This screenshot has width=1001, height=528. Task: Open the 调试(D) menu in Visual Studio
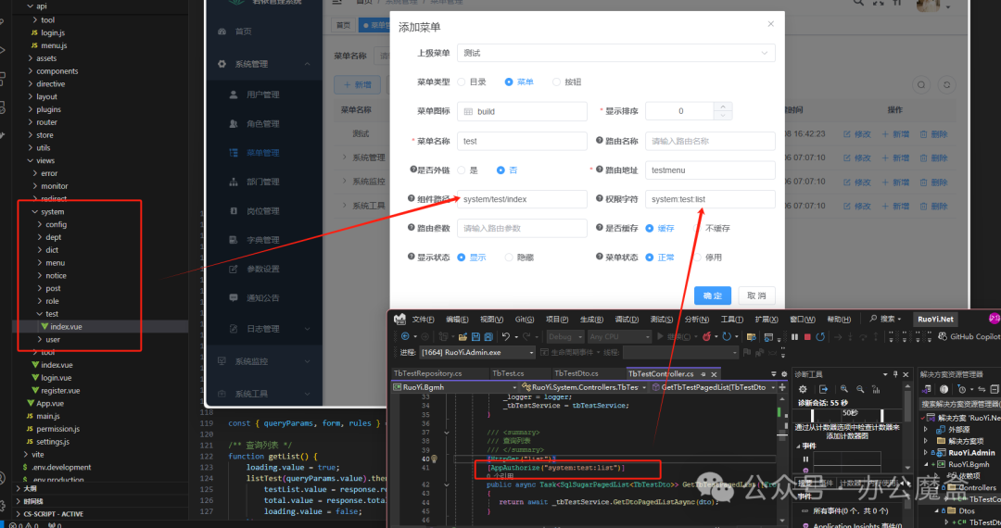coord(627,320)
